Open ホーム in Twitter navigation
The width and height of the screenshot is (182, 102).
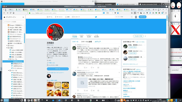pos(49,17)
